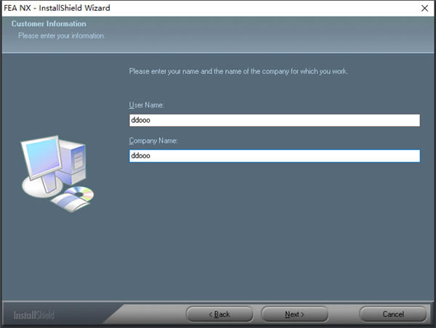Click the User Name label
Viewport: 436px width, 328px height.
coord(147,105)
